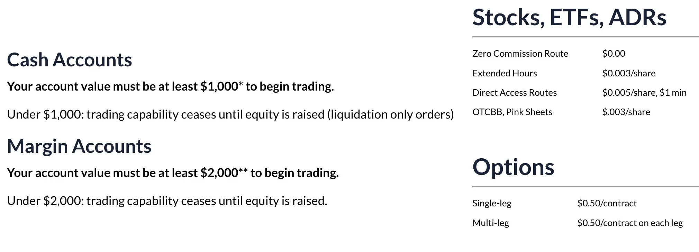Click the Zero Commission Route label

click(520, 54)
